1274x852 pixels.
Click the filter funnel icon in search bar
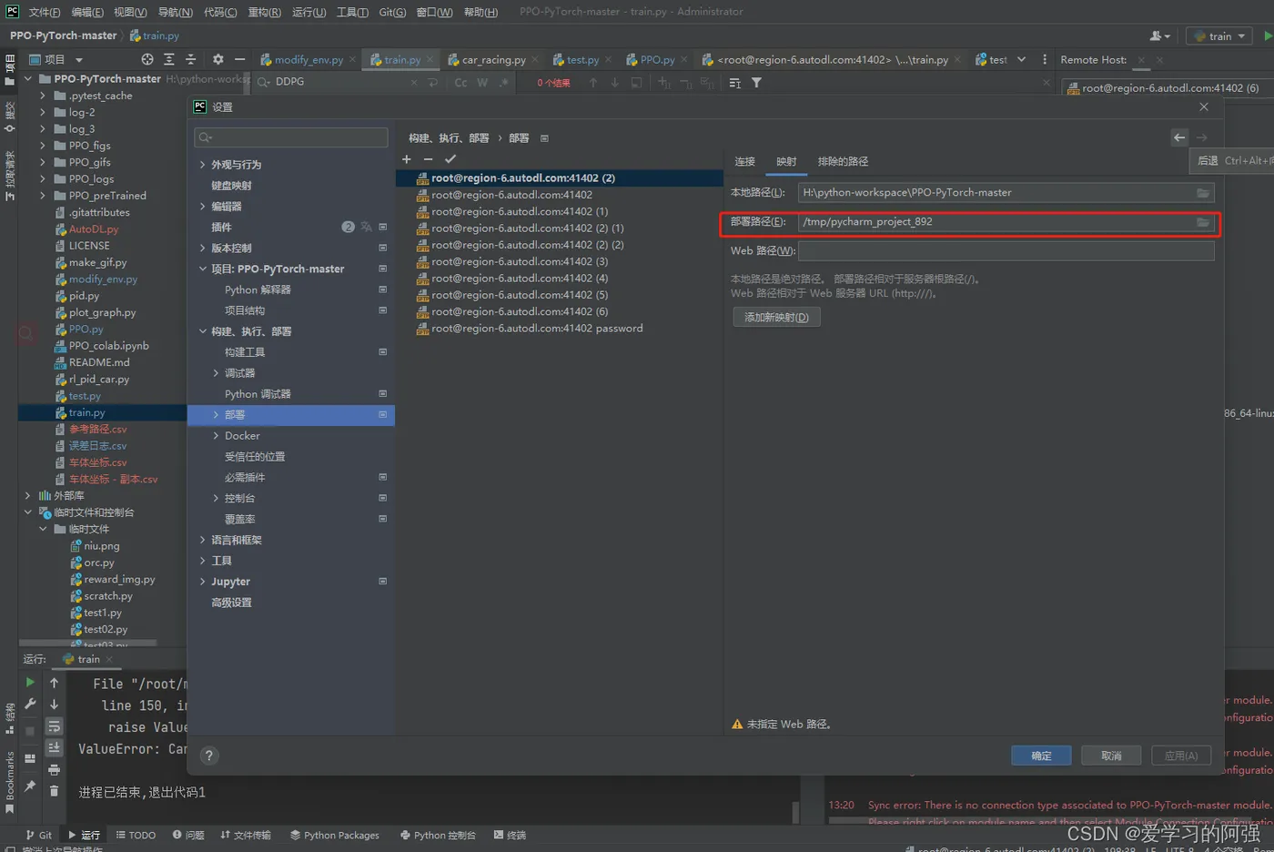point(756,83)
